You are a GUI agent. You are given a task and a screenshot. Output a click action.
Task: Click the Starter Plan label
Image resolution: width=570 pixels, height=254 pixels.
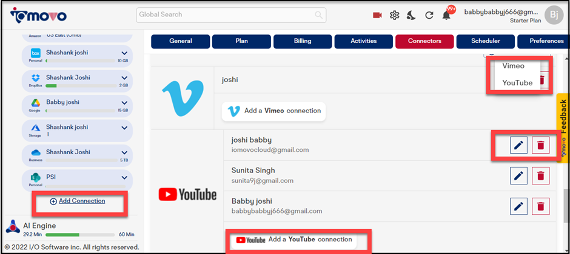tap(525, 21)
